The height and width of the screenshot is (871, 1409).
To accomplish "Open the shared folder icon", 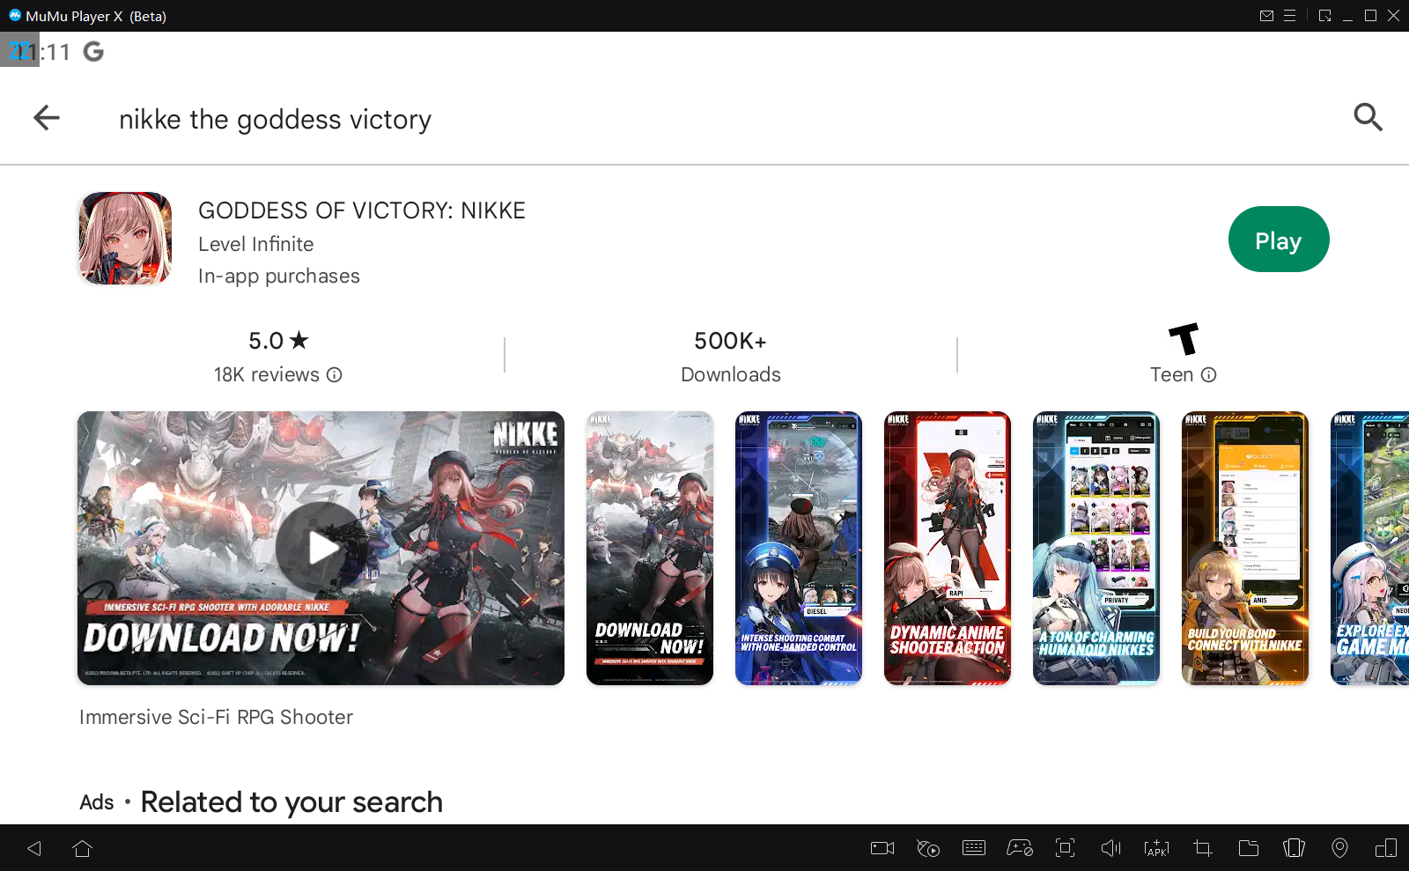I will point(1248,848).
